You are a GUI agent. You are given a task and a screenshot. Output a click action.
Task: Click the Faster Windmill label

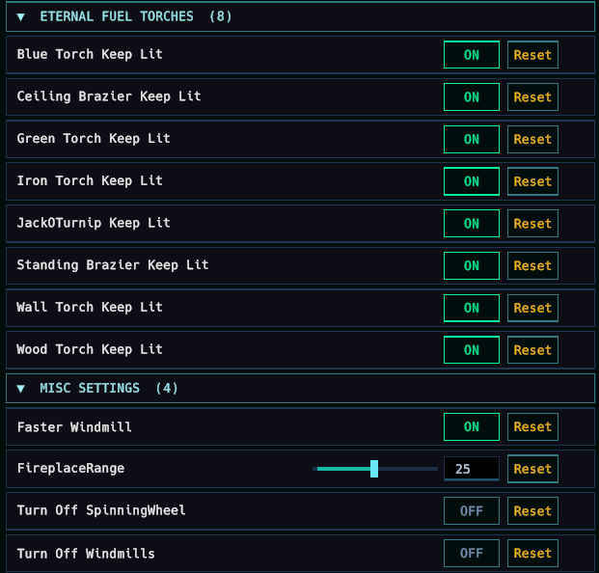tap(74, 426)
